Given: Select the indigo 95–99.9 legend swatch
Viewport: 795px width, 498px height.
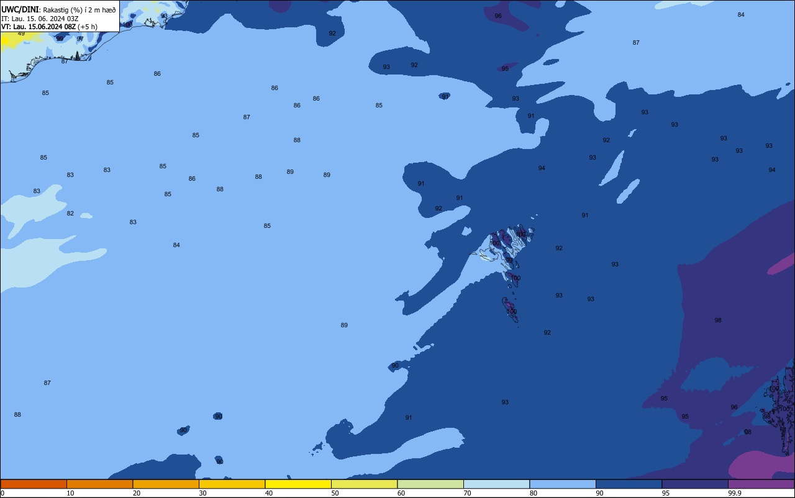Looking at the screenshot, I should 695,484.
